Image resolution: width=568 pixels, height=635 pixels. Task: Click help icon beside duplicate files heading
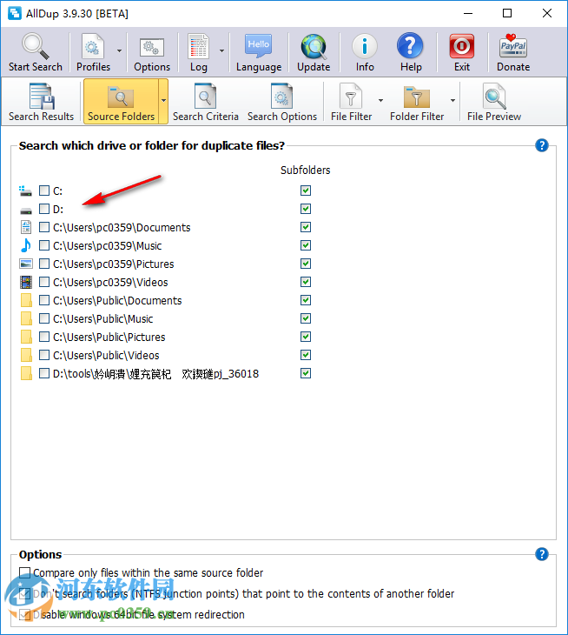541,145
